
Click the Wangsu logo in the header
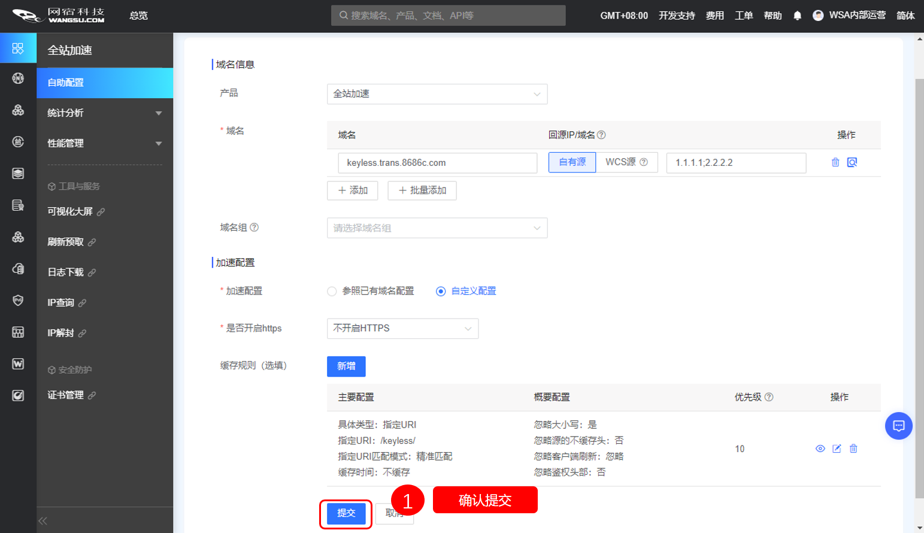pos(59,16)
